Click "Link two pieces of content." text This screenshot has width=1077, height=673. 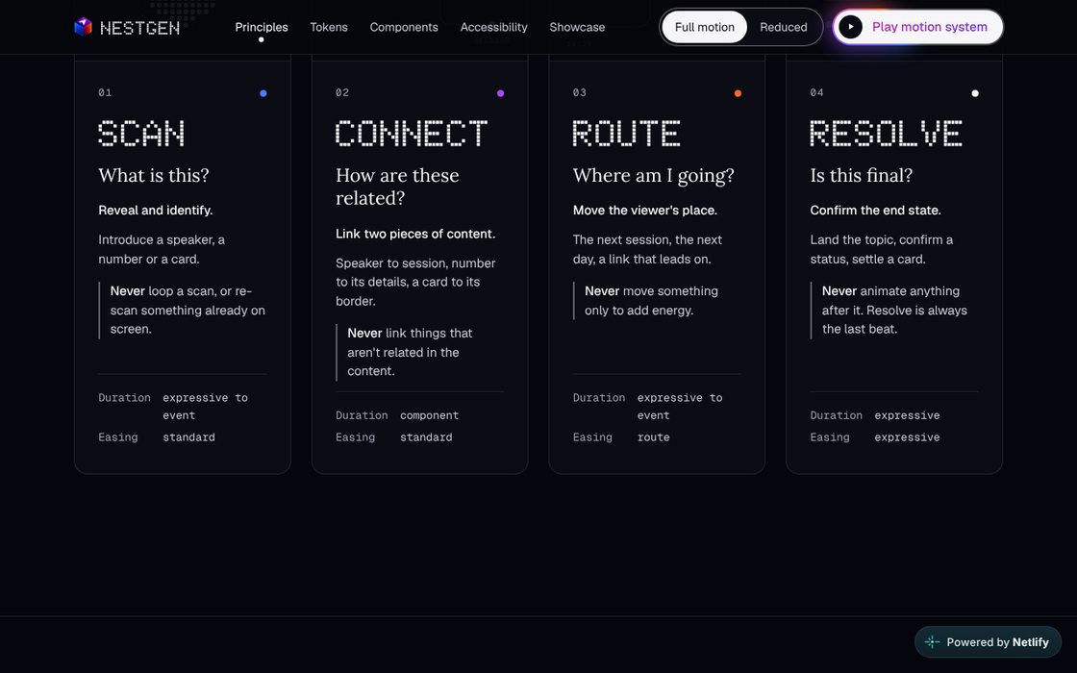[x=415, y=234]
